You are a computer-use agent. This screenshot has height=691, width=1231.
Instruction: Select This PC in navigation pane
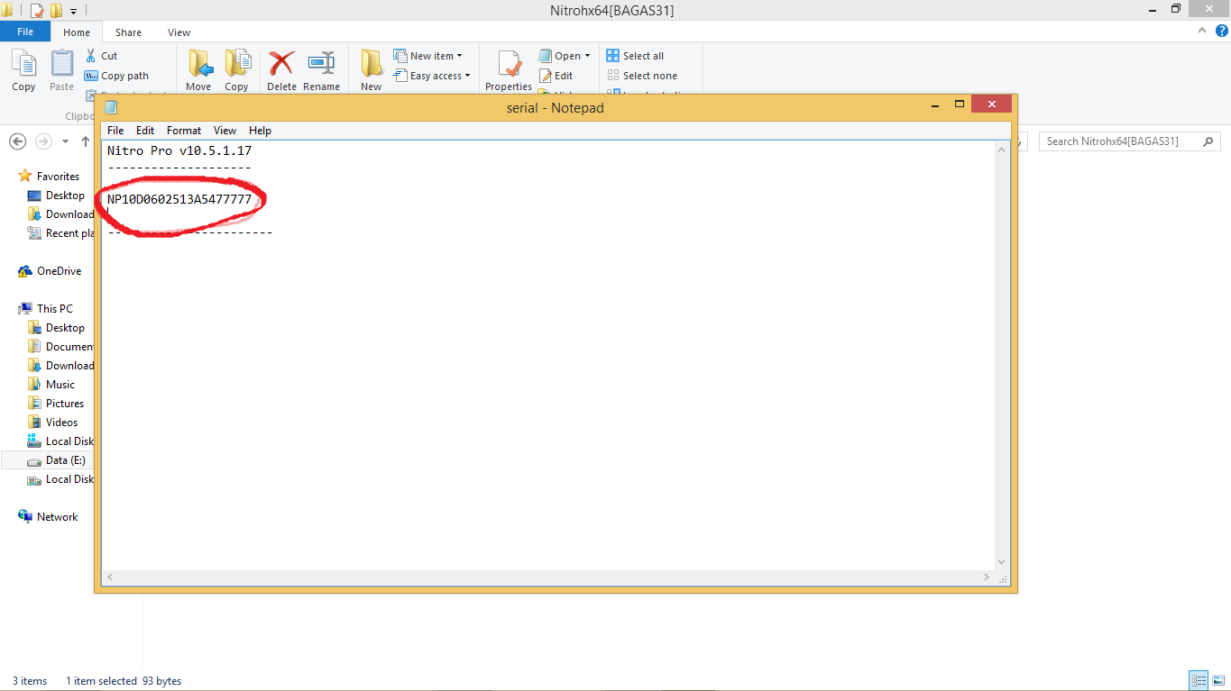[x=55, y=309]
